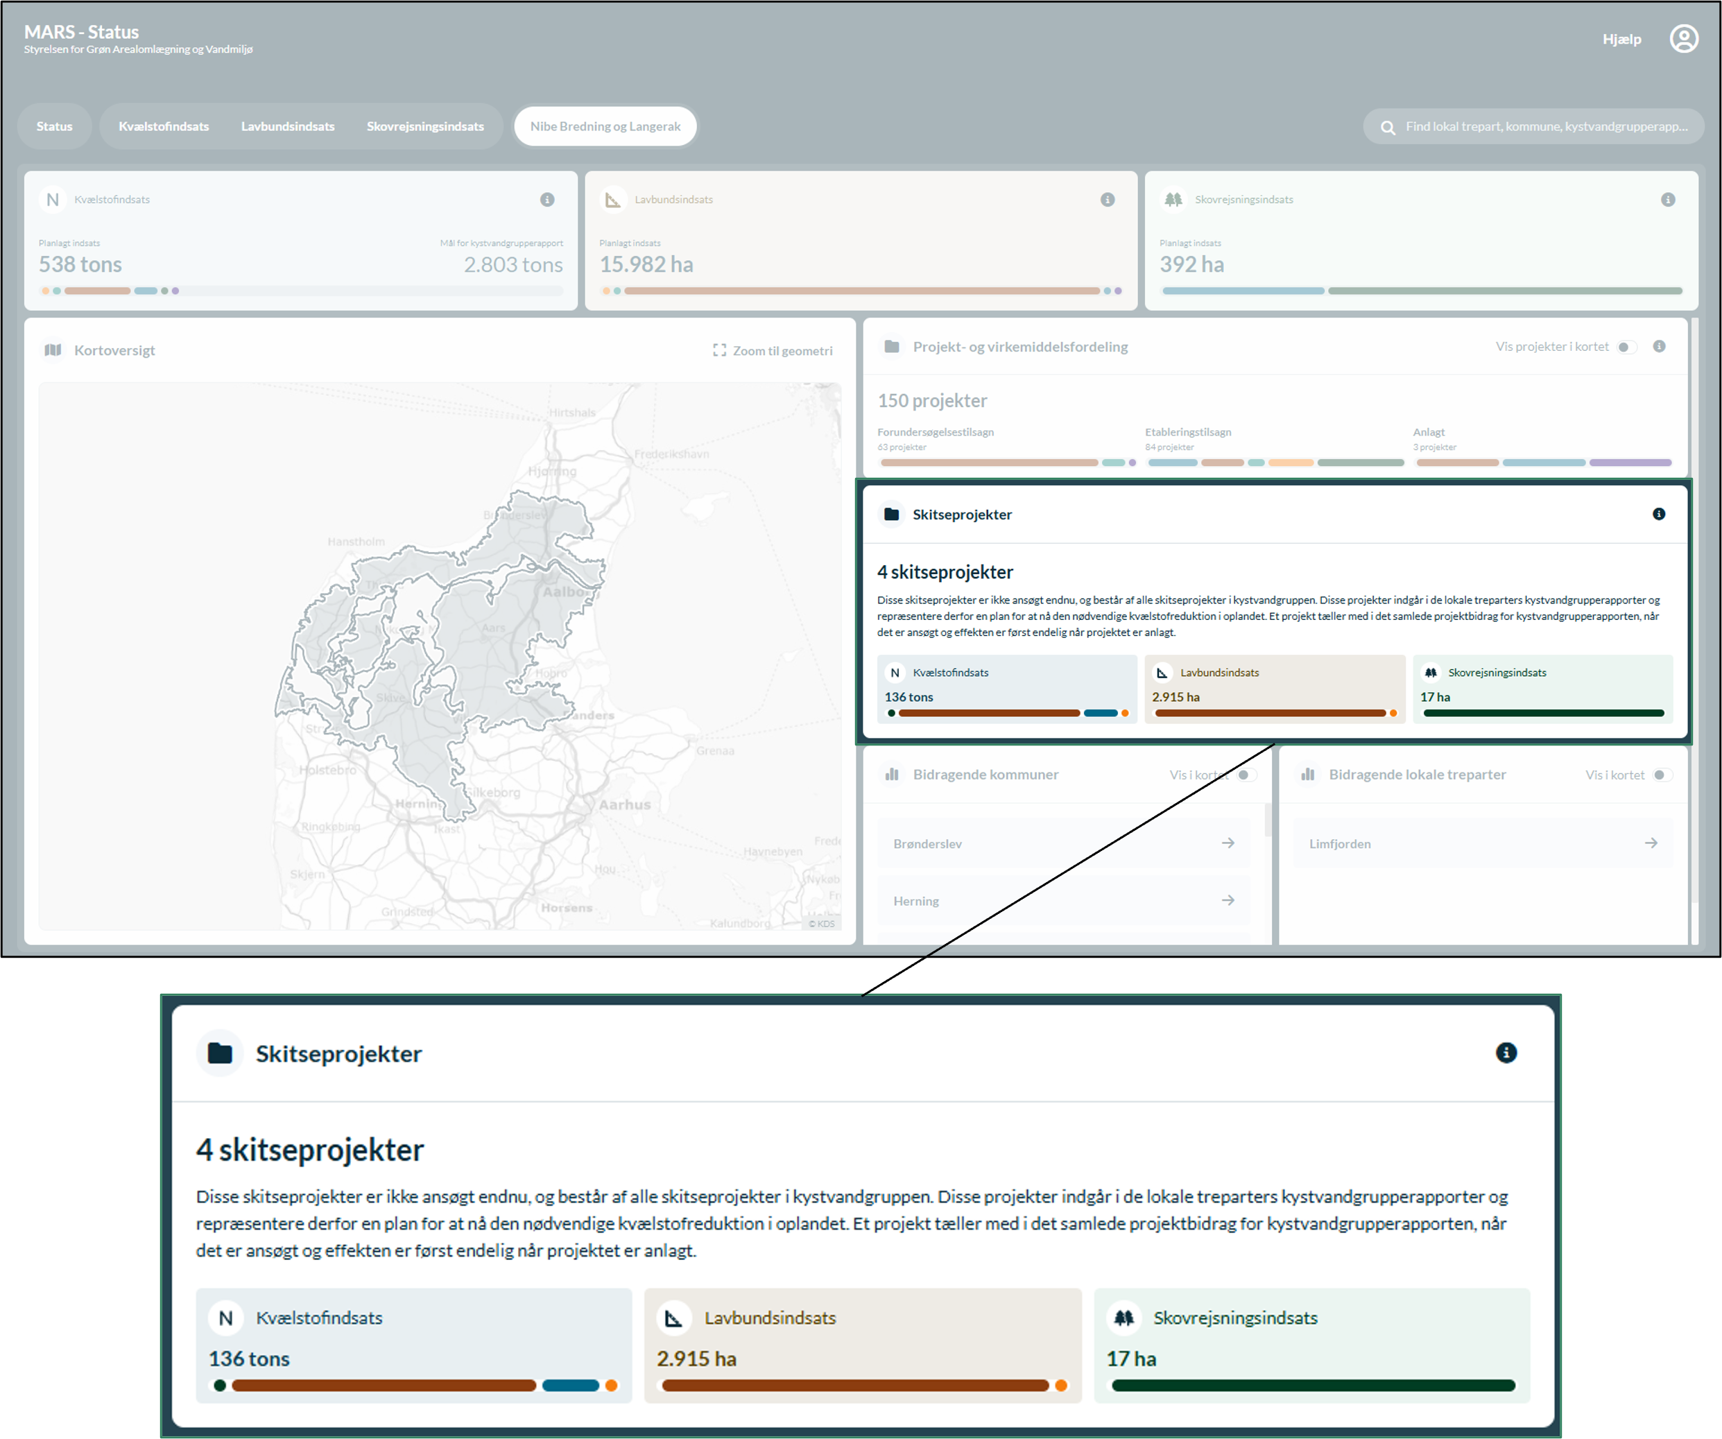Click the Hjælp link
The height and width of the screenshot is (1439, 1722).
(x=1621, y=40)
